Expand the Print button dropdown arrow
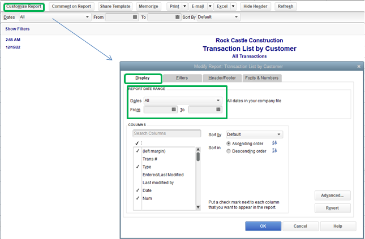365x239 pixels. tap(184, 6)
